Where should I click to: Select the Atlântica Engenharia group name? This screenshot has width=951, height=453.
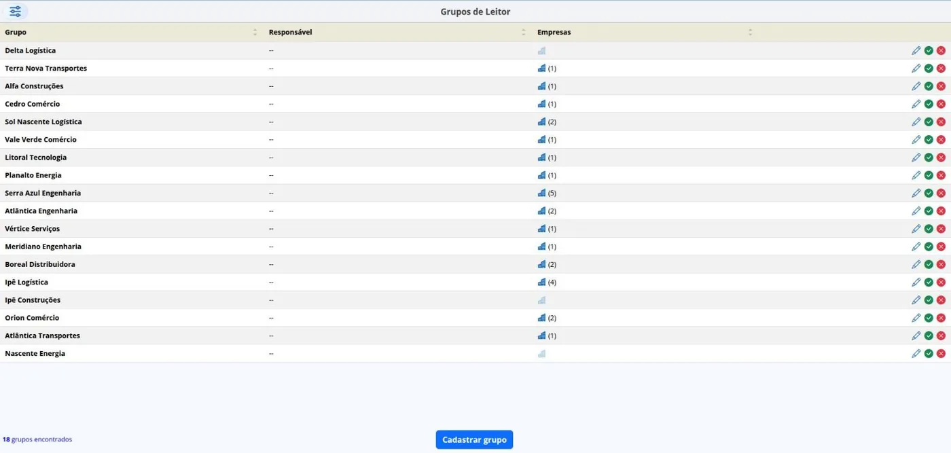(x=41, y=211)
